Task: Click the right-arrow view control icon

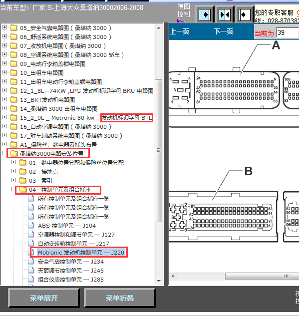Action: coord(205,14)
